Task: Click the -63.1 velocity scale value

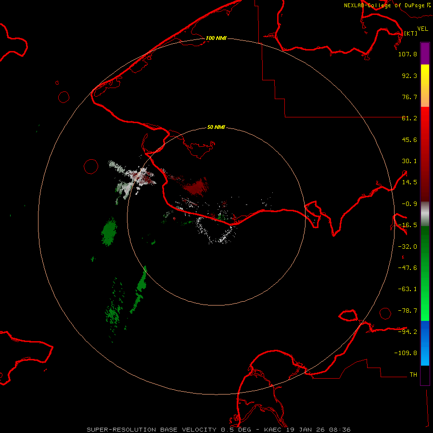Action: [408, 289]
